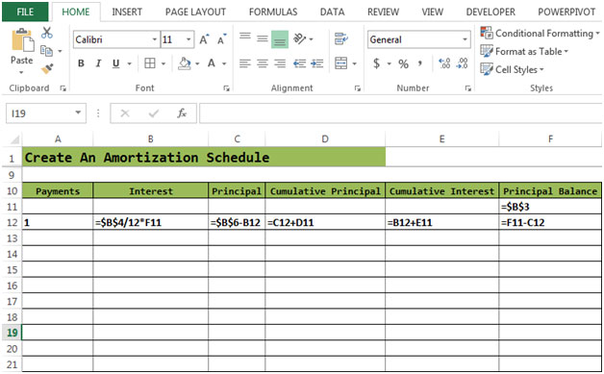Toggle Italic formatting
604x374 pixels.
tap(98, 63)
